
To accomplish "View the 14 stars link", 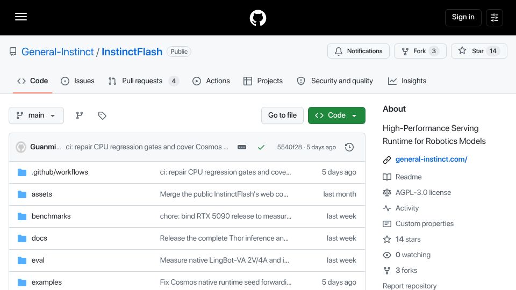I will 408,240.
